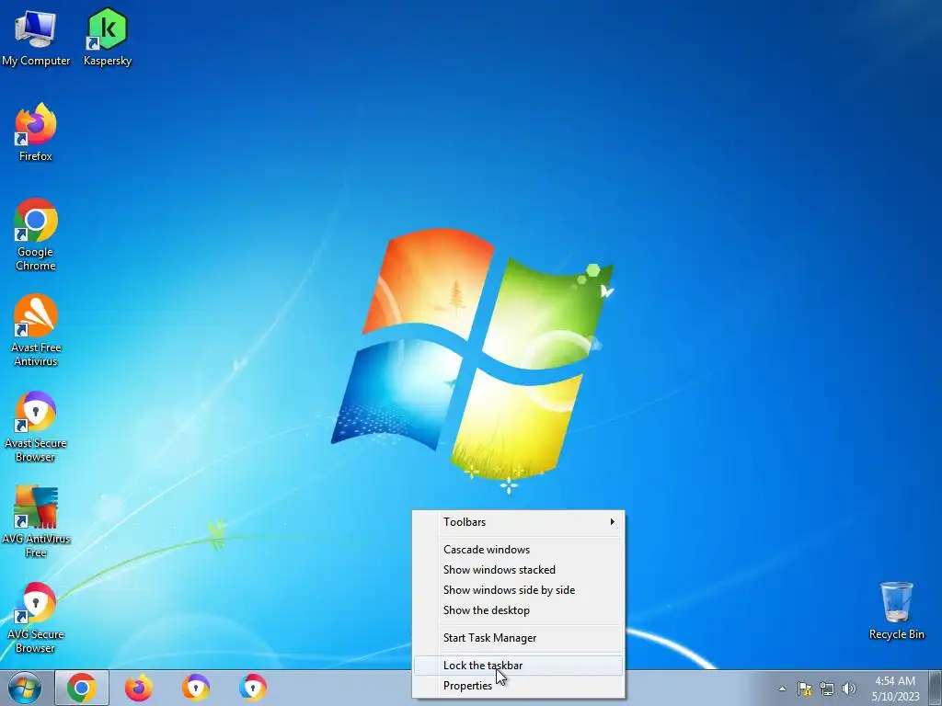
Task: Show hidden system tray icons
Action: pos(782,689)
